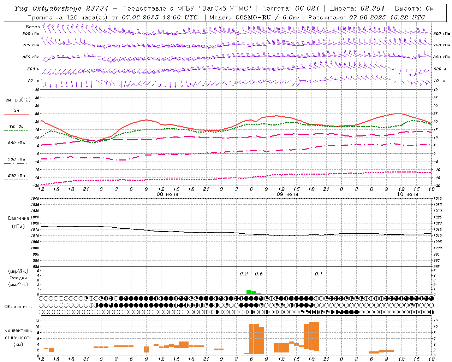This screenshot has height=362, width=452.
Task: Click the Давление pressure panel label
Action: click(x=18, y=218)
